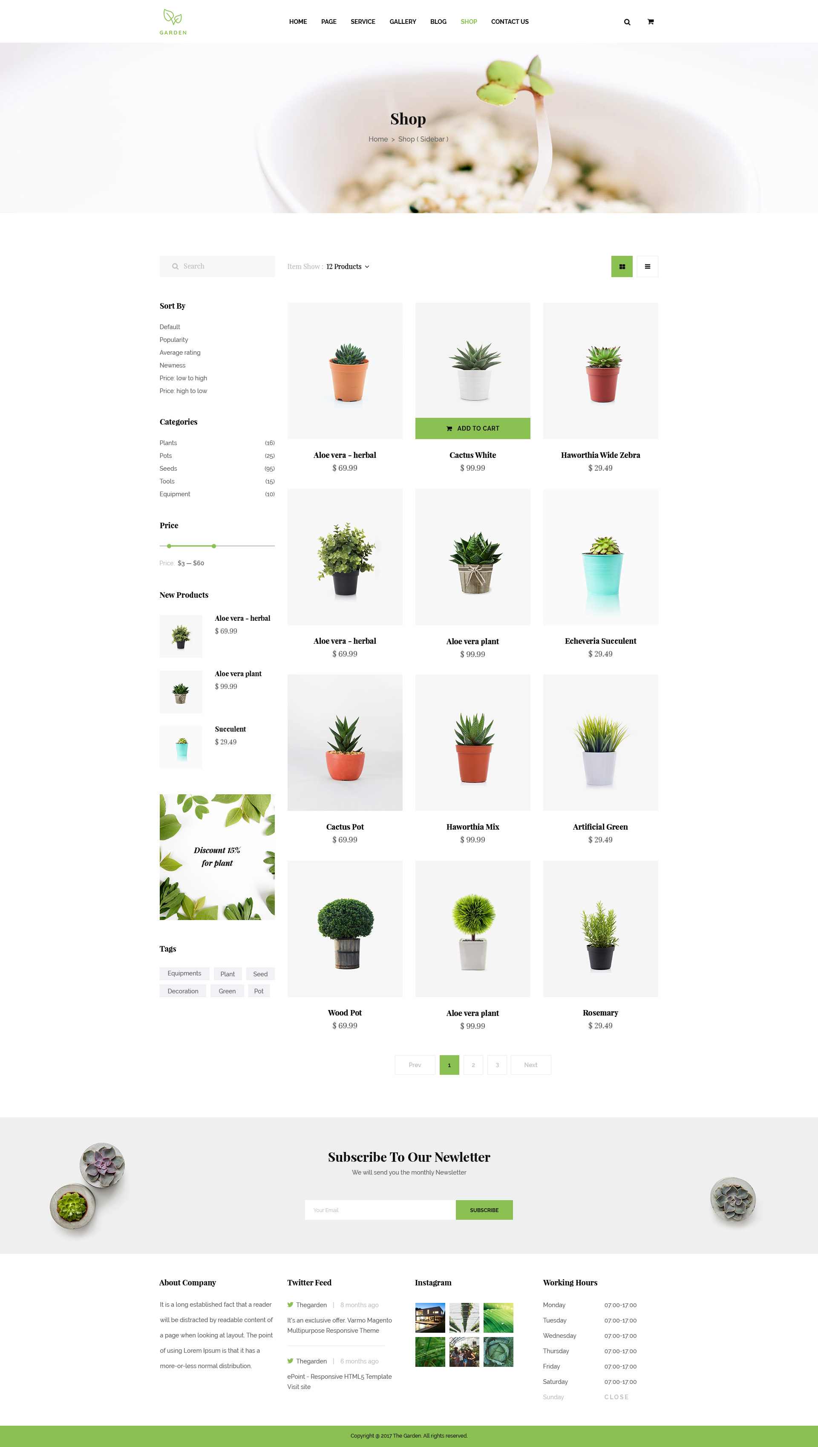Image resolution: width=818 pixels, height=1447 pixels.
Task: Click the Next pagination button
Action: click(x=530, y=1065)
